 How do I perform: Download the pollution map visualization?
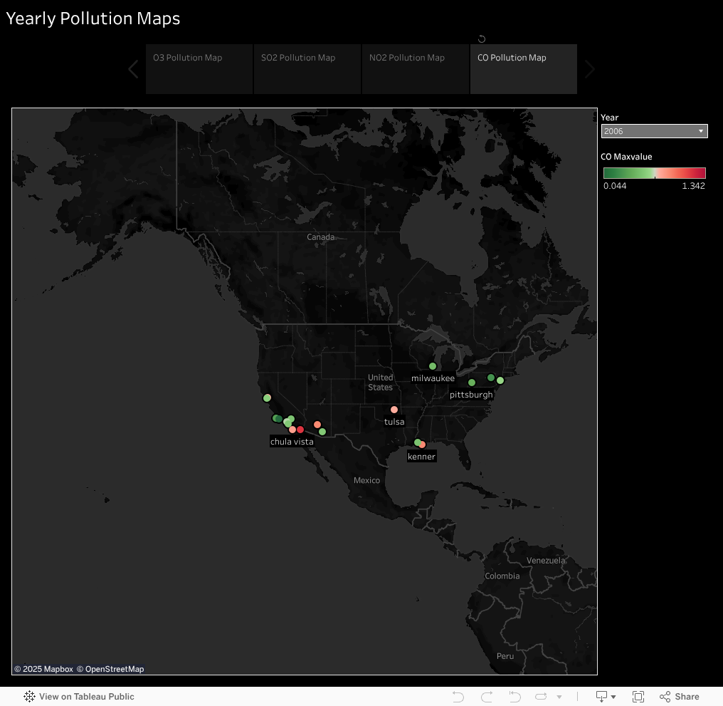click(600, 696)
